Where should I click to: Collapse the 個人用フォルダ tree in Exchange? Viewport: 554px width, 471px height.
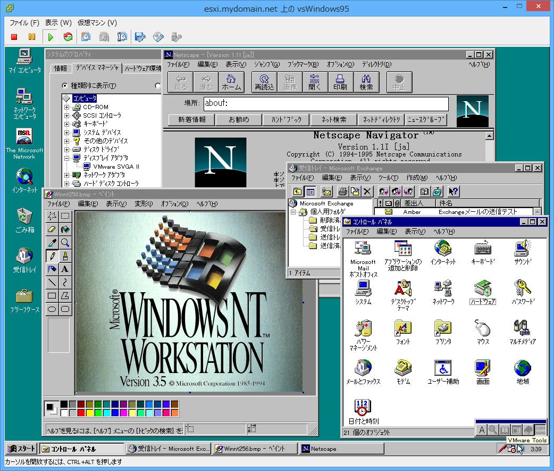(x=293, y=212)
